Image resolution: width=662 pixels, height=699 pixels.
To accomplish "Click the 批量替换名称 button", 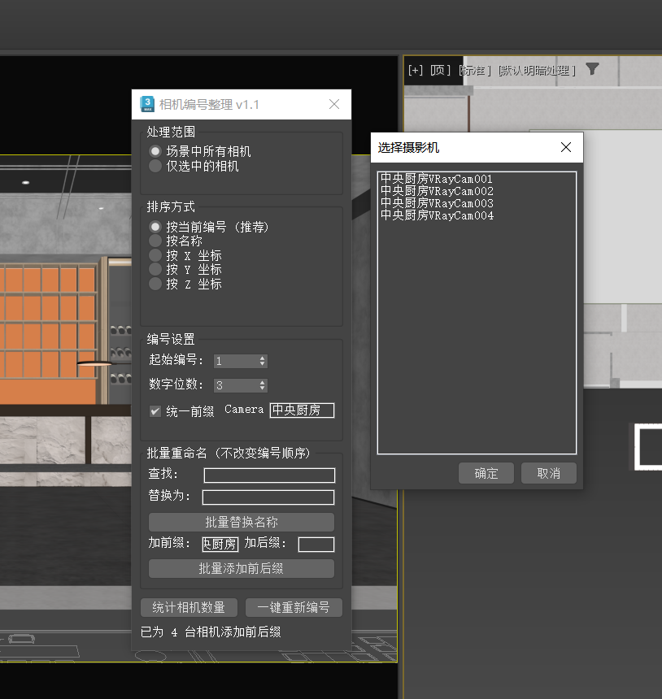I will pyautogui.click(x=242, y=522).
